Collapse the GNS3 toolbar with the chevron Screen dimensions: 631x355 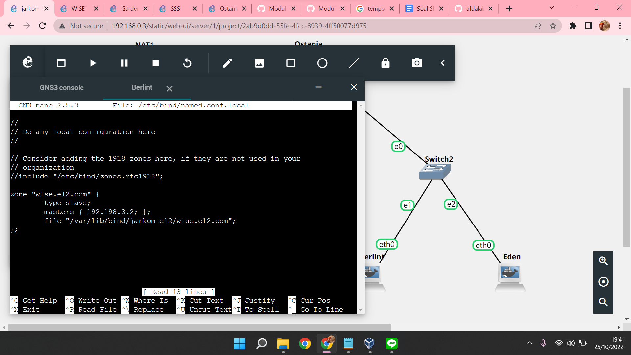tap(442, 63)
